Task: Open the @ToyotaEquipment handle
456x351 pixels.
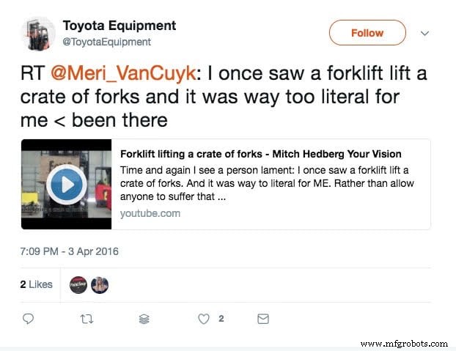Action: pos(106,42)
